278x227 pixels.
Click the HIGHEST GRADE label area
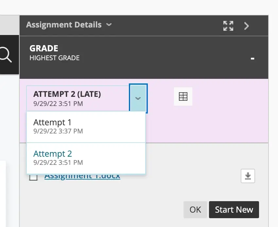54,58
